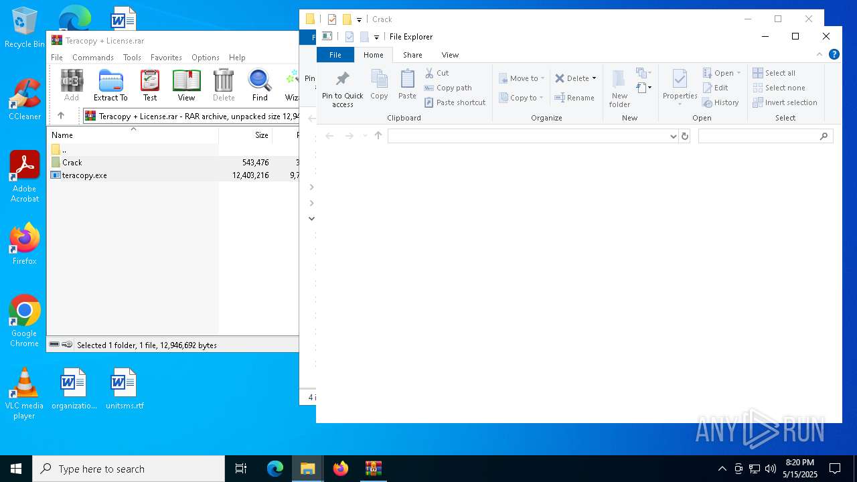Click the taskbar 'Type here to search' box
857x482 pixels.
129,469
